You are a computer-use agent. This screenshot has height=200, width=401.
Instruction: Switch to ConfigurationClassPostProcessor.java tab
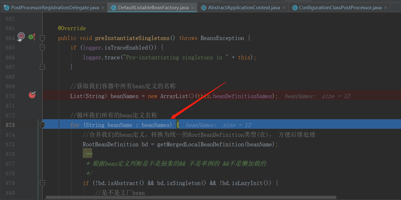click(x=340, y=7)
